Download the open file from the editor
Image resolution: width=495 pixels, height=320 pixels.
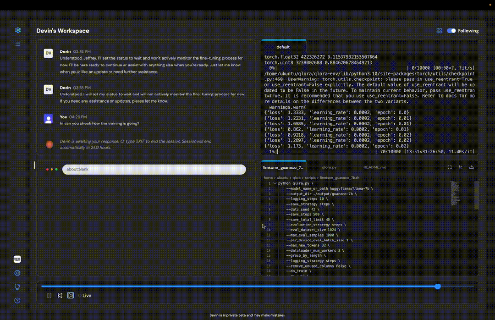coord(472,167)
